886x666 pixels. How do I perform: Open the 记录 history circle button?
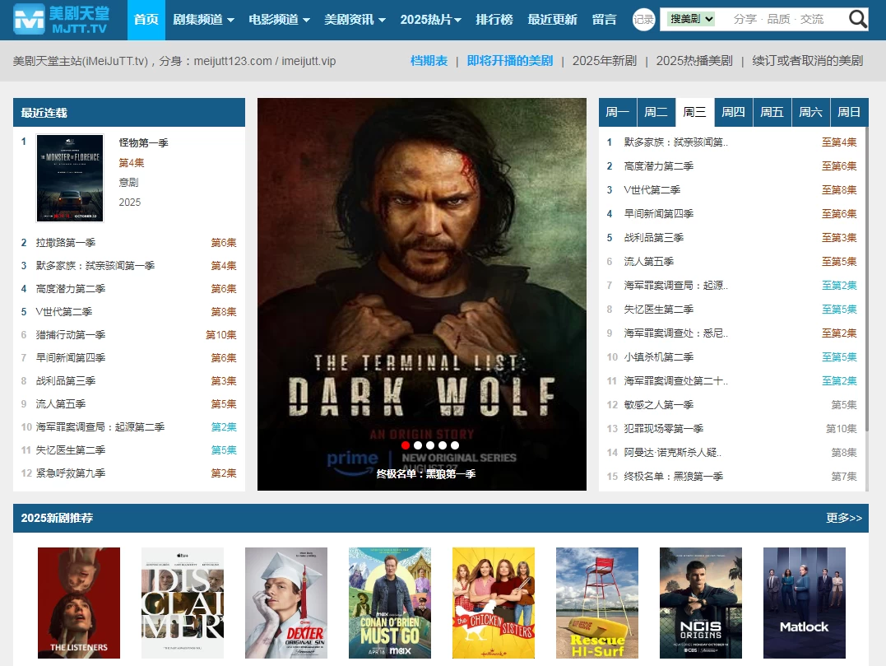[x=643, y=20]
